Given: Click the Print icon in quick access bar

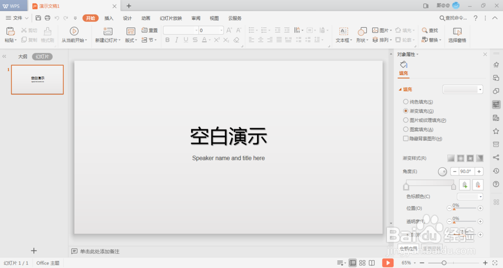Looking at the screenshot, I should 47,18.
